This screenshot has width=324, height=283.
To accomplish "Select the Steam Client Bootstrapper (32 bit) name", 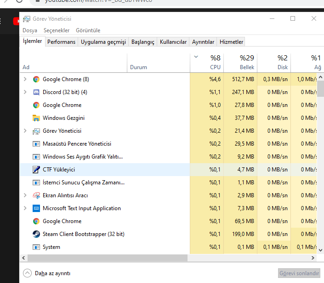I will 84,234.
